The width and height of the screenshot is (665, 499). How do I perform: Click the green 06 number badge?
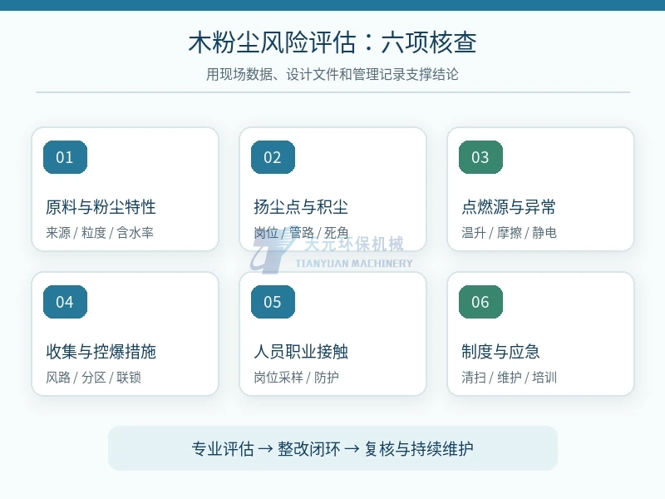[x=480, y=302]
